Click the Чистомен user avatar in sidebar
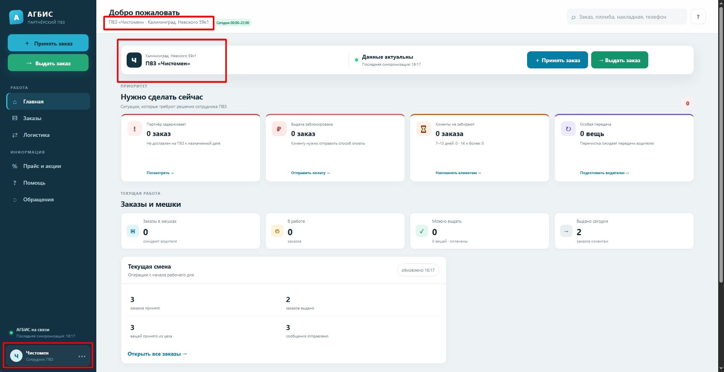The image size is (724, 372). pos(16,356)
